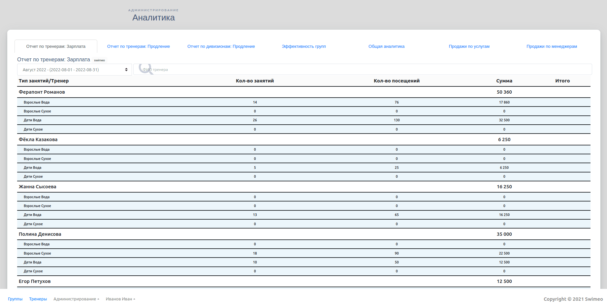Click the Сумма column header
Screen dimensions: 607x308
[x=504, y=81]
